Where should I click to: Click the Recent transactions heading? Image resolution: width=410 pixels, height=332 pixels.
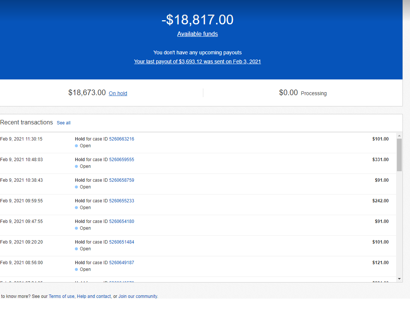click(27, 123)
